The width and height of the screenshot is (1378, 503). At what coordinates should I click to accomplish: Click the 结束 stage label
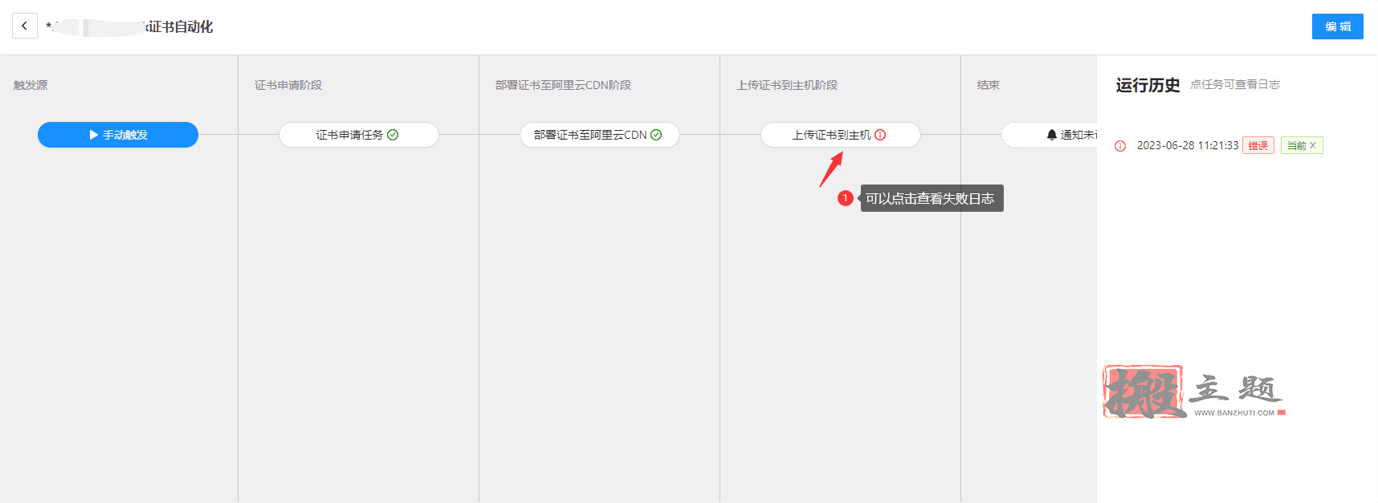(989, 85)
